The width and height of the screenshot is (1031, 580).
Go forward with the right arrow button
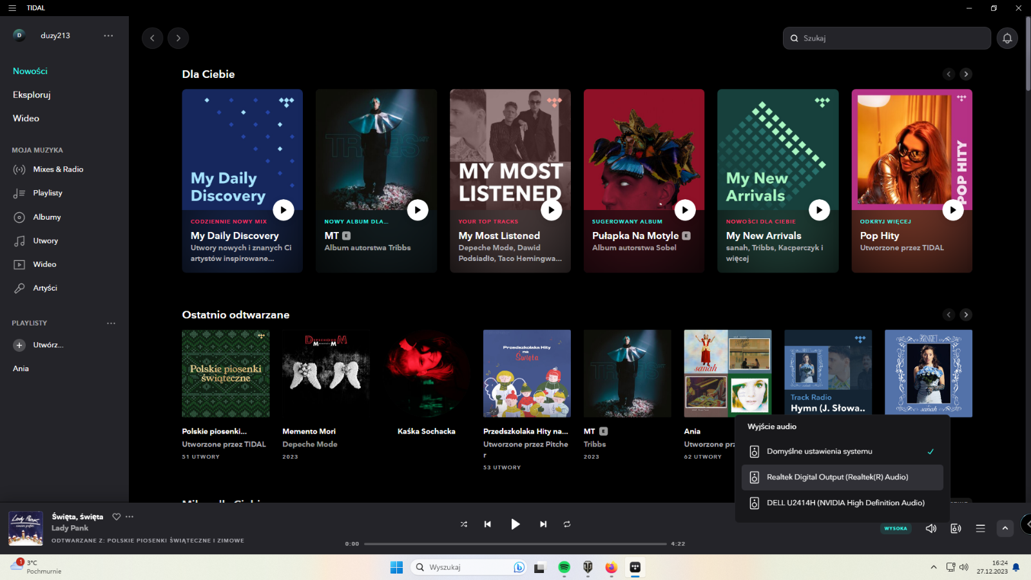coord(178,38)
